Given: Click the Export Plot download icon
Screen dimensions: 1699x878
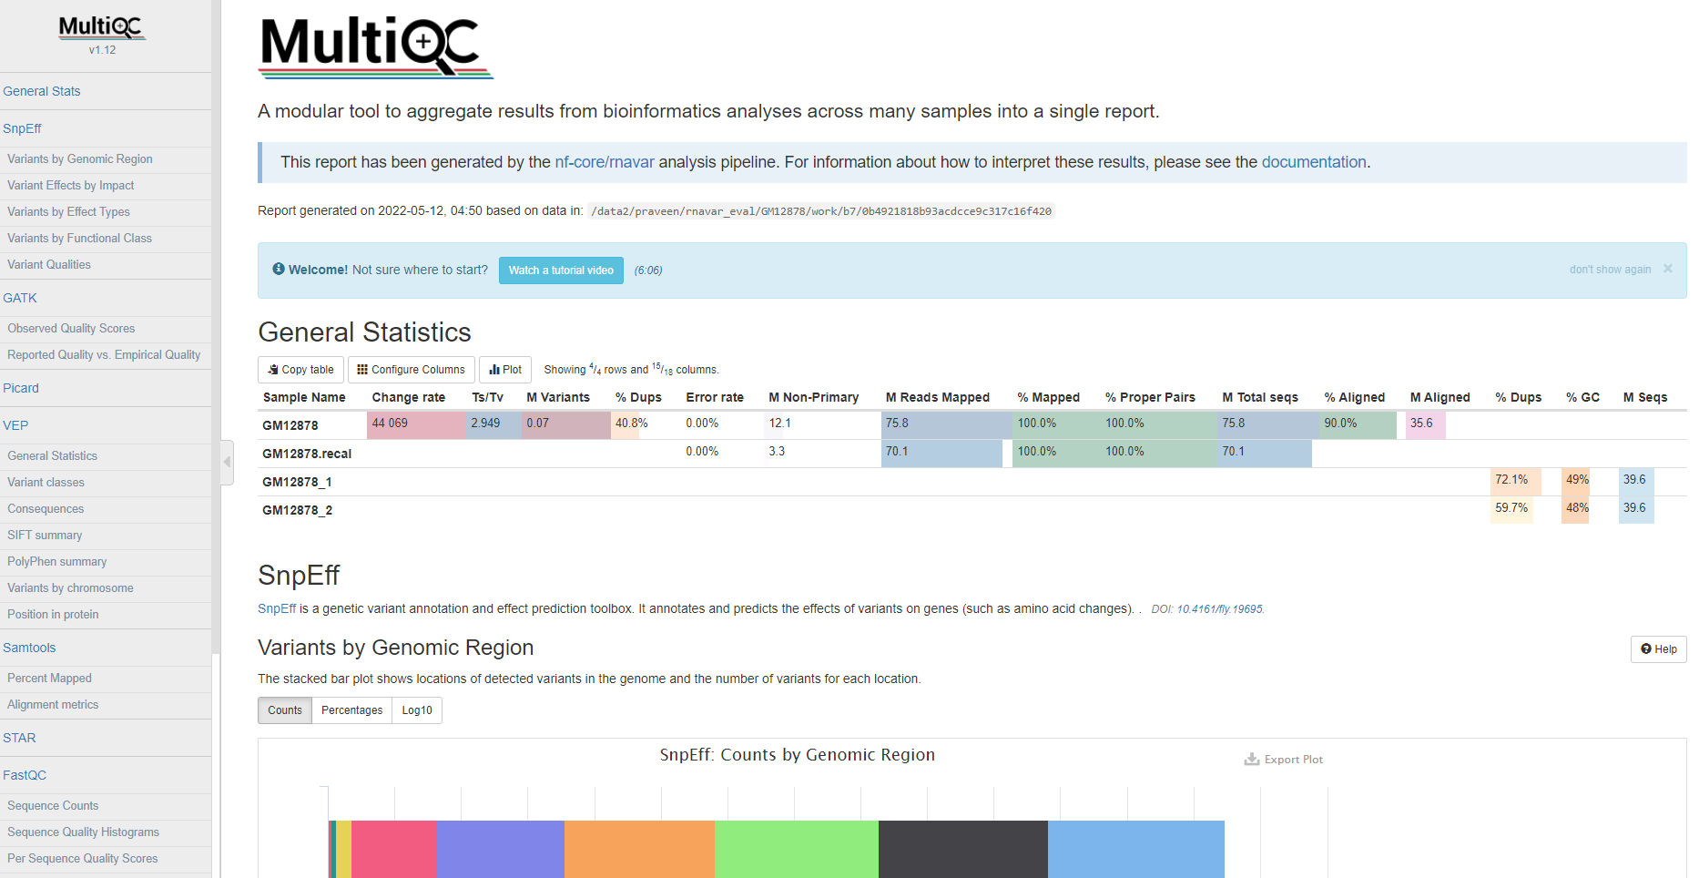Looking at the screenshot, I should [x=1251, y=759].
